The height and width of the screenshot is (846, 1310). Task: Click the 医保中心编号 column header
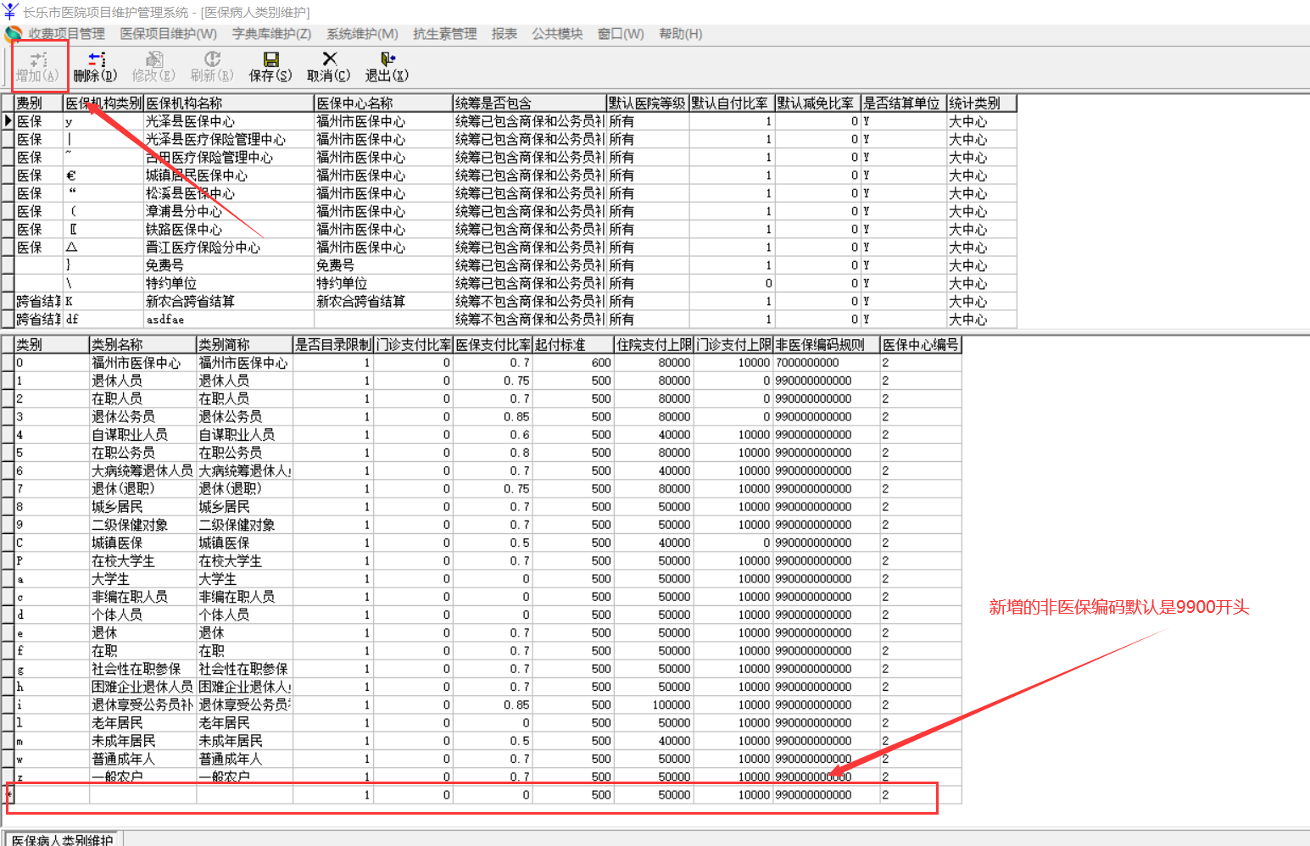tap(921, 345)
